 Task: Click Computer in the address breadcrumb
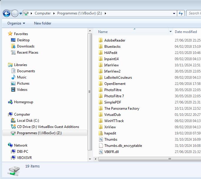pos(43,13)
